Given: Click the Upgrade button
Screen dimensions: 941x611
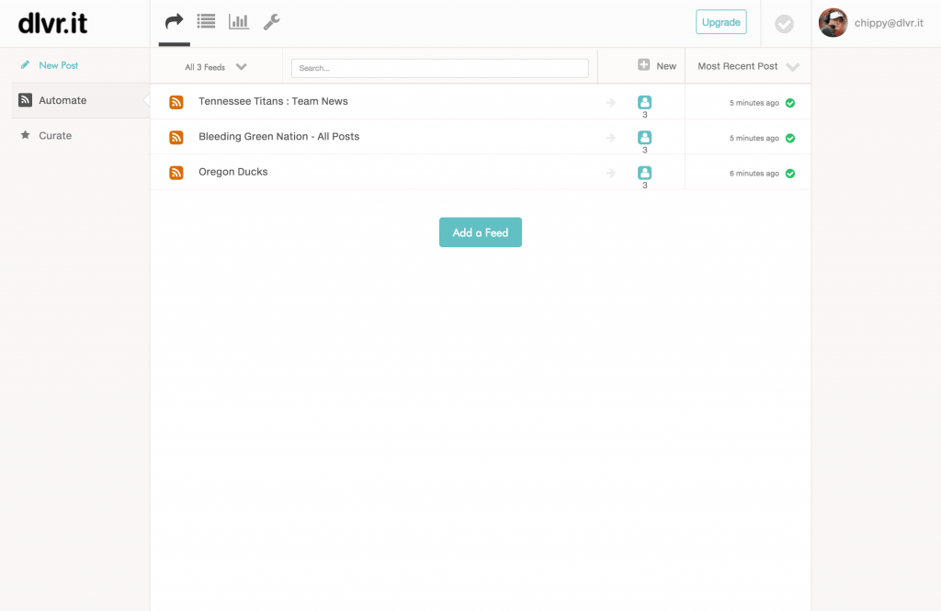Looking at the screenshot, I should pos(720,22).
